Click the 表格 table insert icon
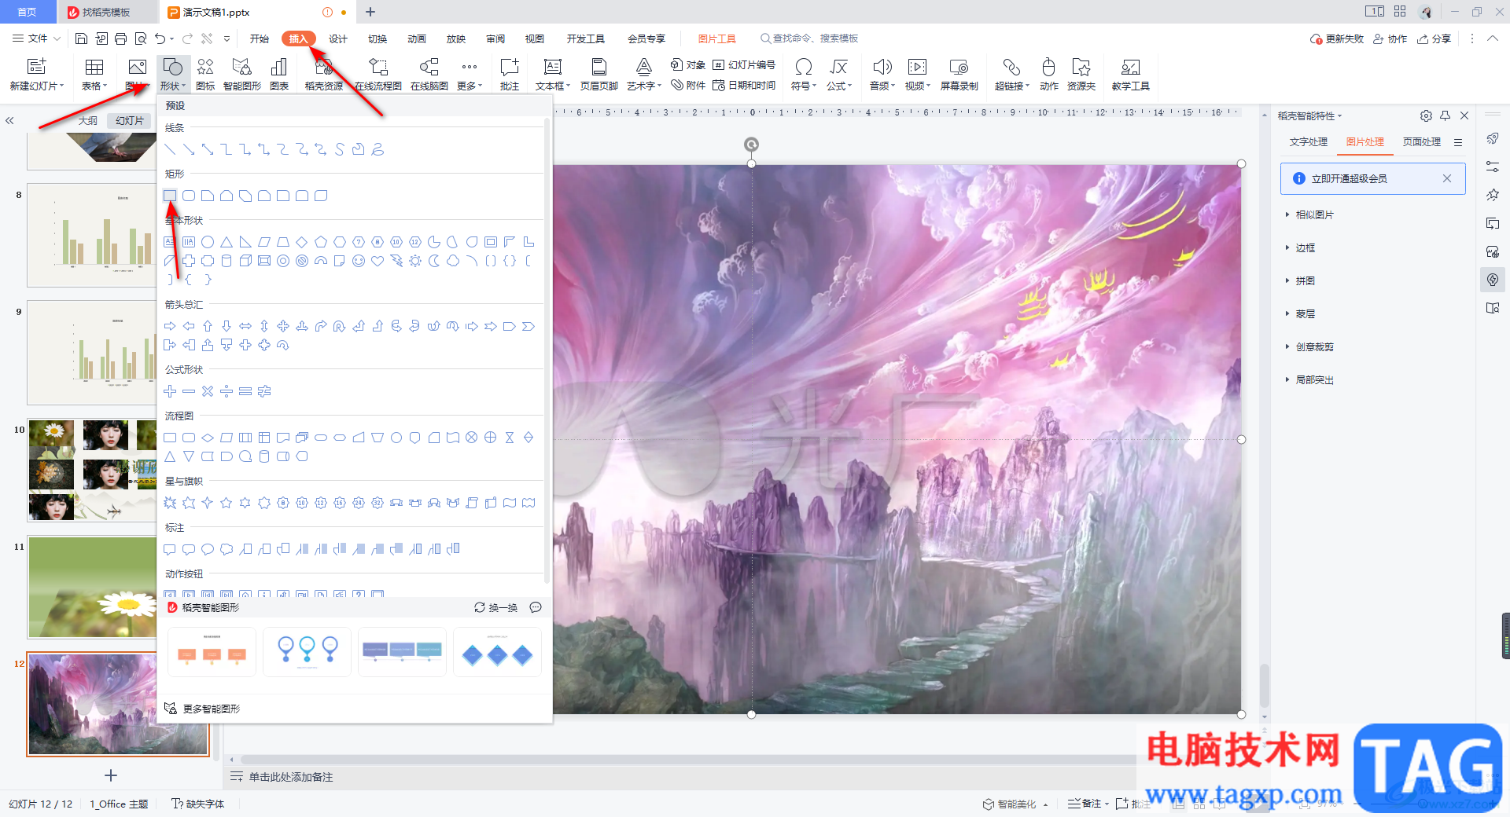 [94, 75]
